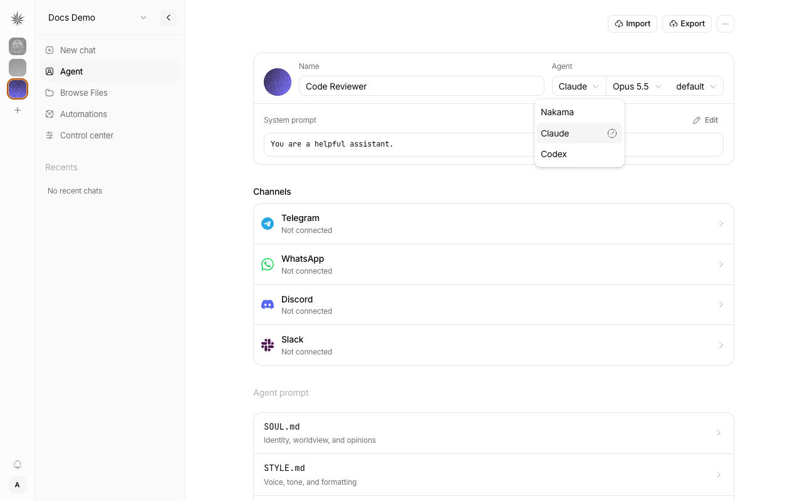The height and width of the screenshot is (501, 802).
Task: Pick Codex from the agent list
Action: click(x=580, y=154)
